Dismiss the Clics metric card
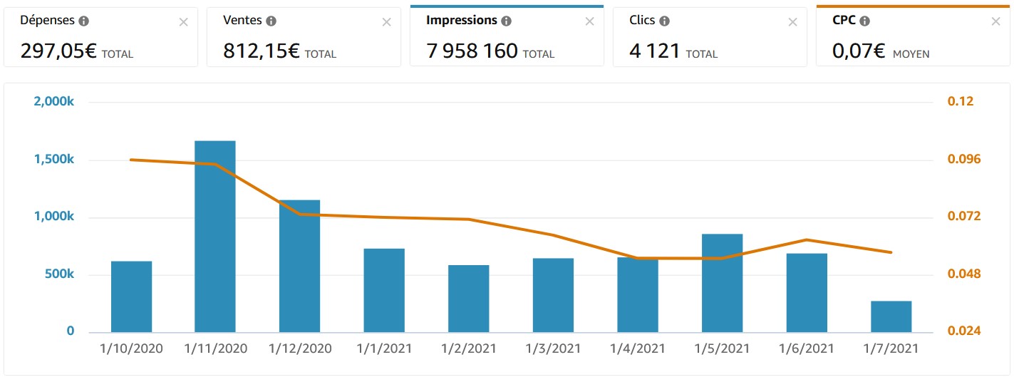Viewport: 1014px width, 382px height. (792, 22)
